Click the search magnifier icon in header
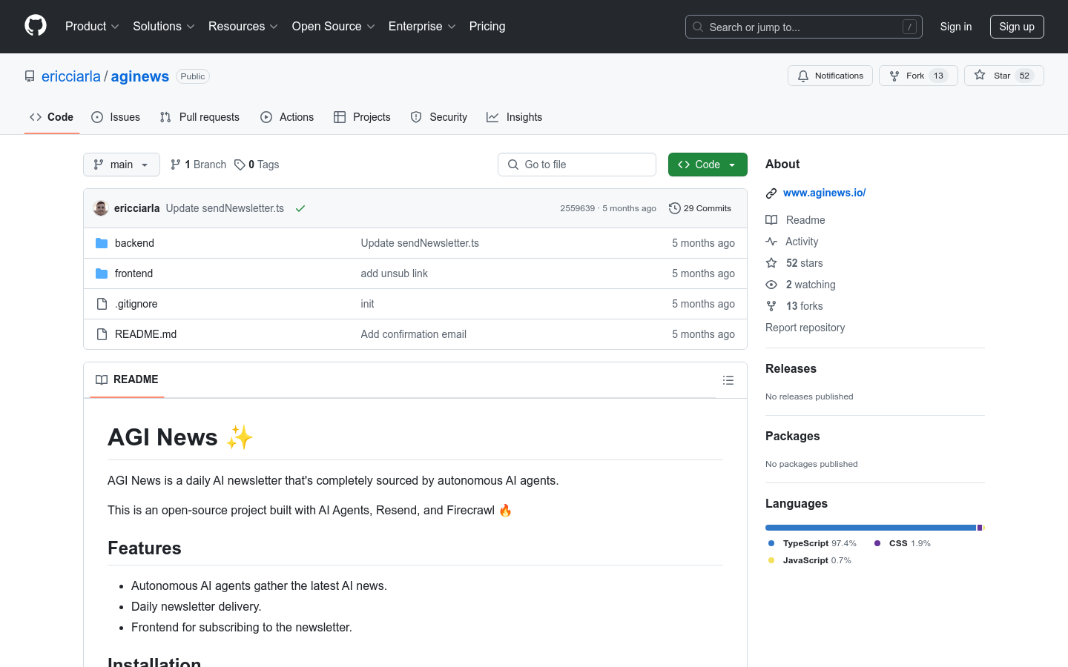1068x667 pixels. tap(698, 27)
